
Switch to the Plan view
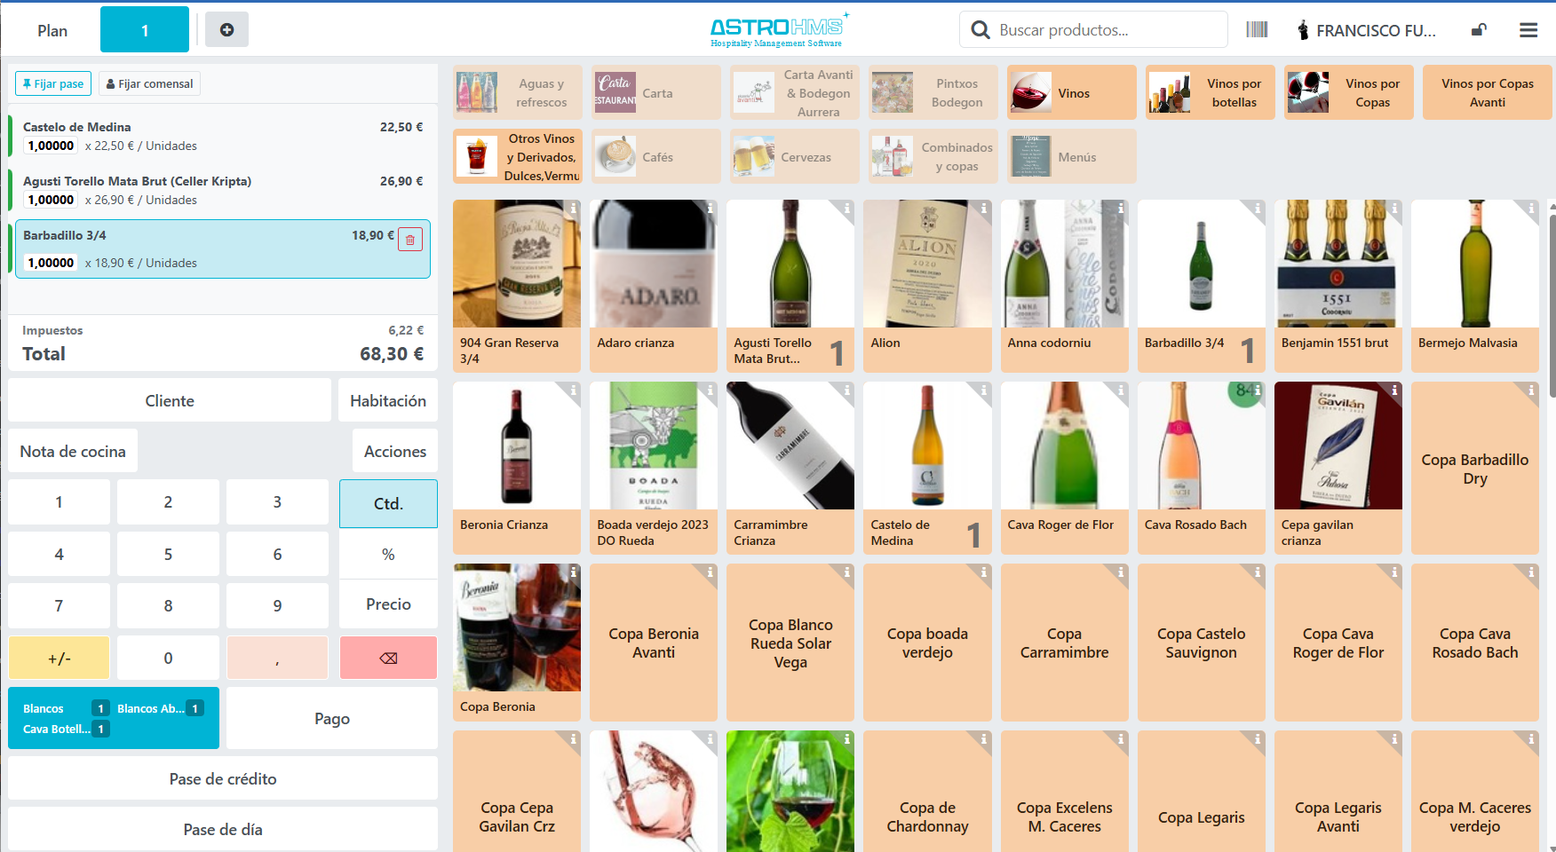point(52,30)
